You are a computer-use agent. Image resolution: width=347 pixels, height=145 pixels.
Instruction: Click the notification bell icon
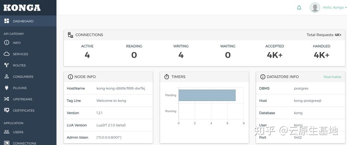click(299, 8)
